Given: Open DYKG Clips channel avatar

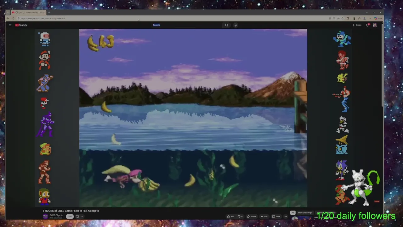Looking at the screenshot, I should tap(45, 216).
